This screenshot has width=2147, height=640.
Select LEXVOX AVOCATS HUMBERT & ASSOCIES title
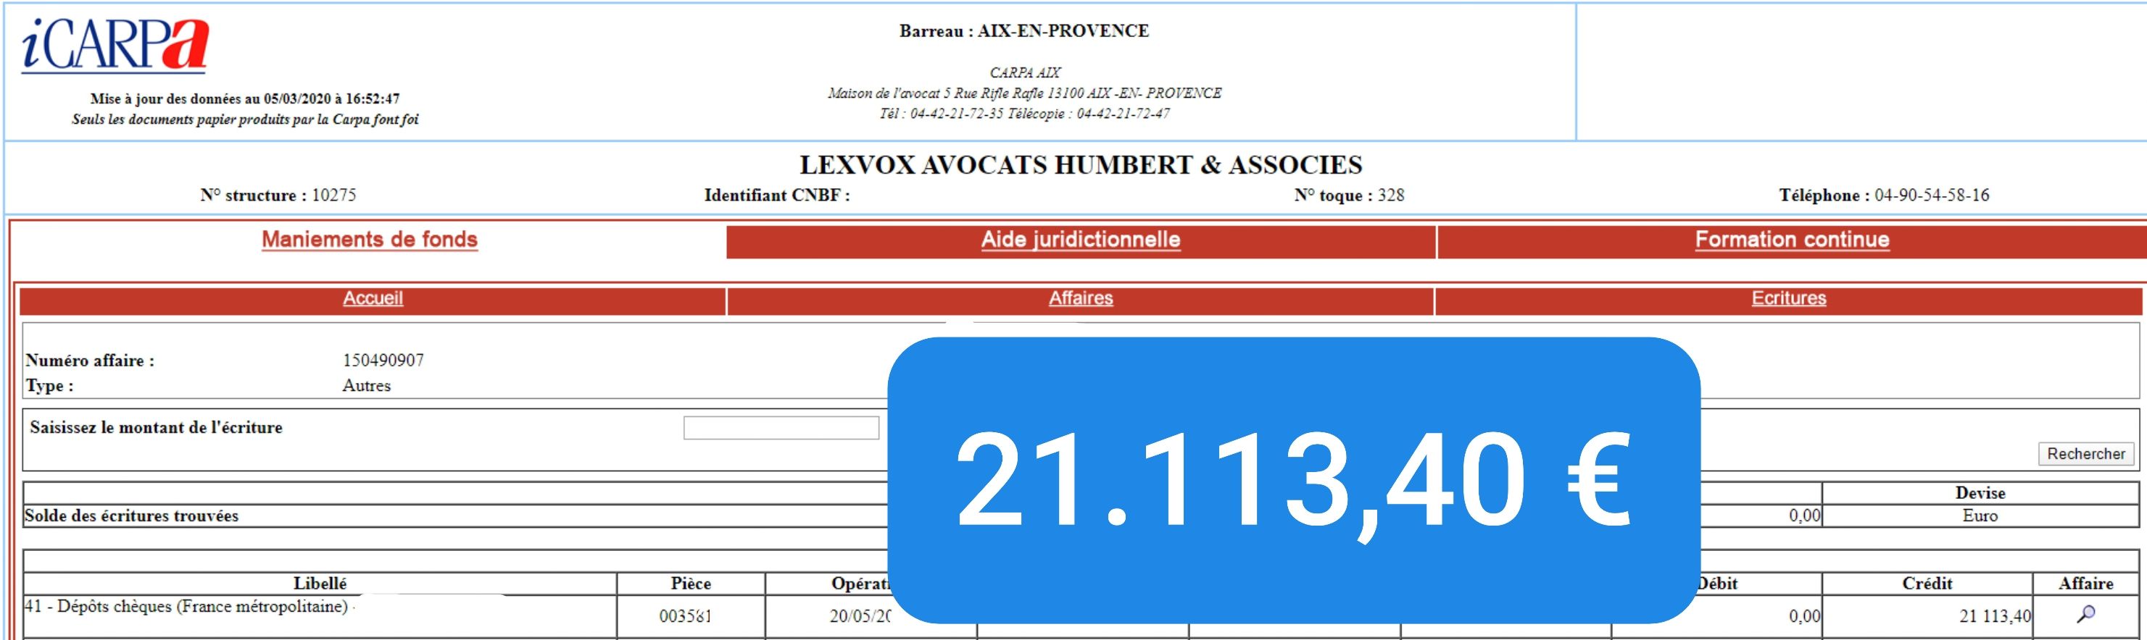(1081, 165)
